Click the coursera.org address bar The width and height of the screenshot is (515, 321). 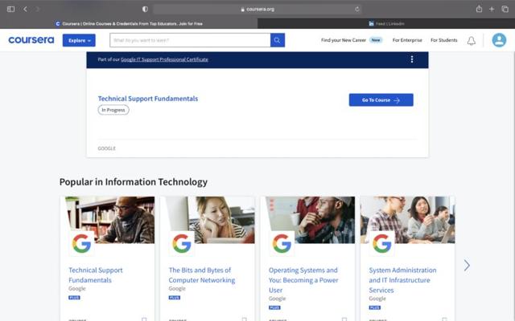tap(257, 9)
